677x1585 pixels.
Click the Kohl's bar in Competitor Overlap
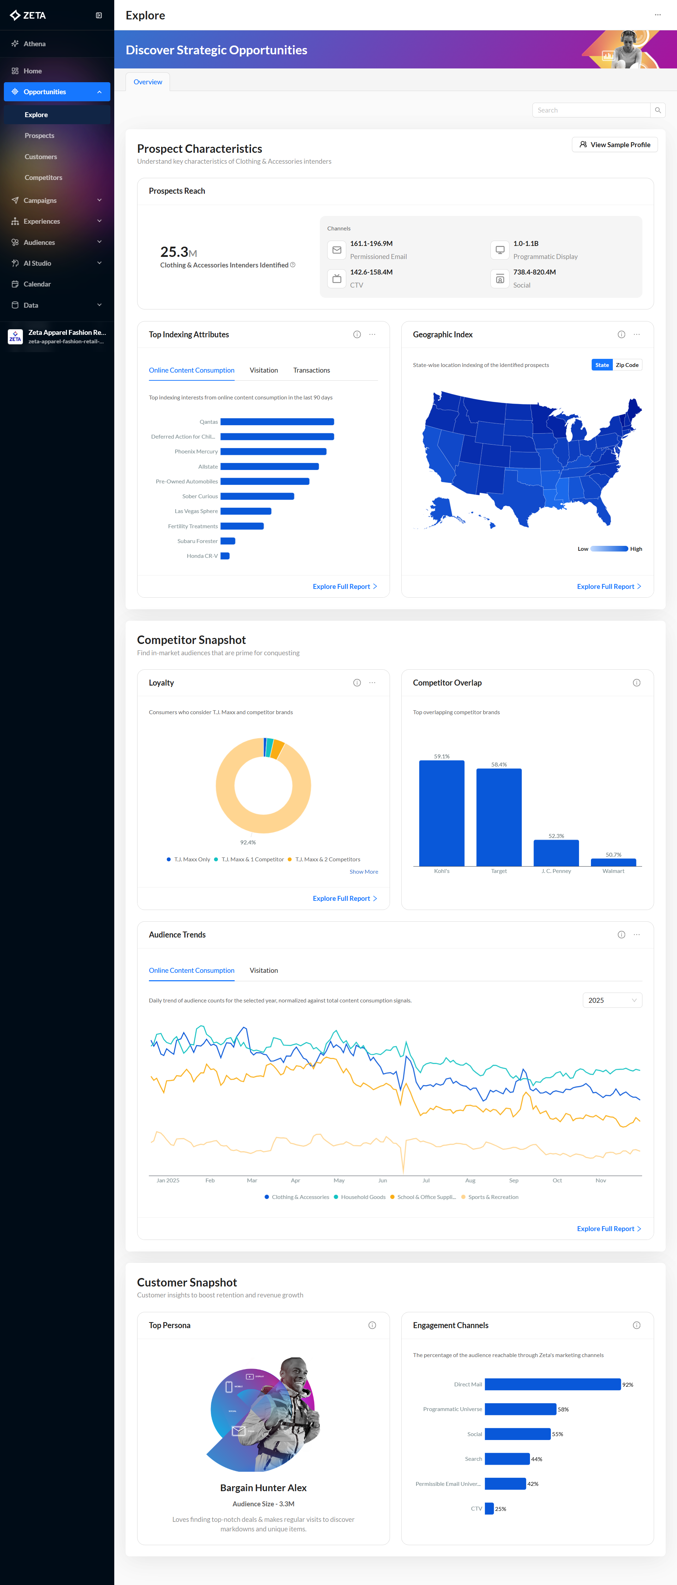tap(441, 813)
